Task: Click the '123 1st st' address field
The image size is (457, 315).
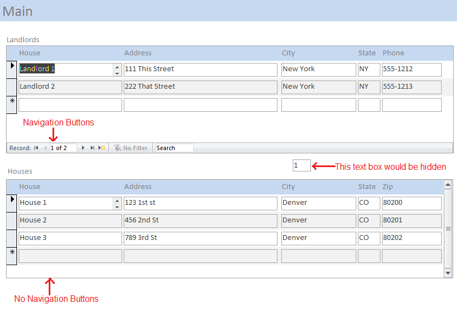Action: [200, 203]
